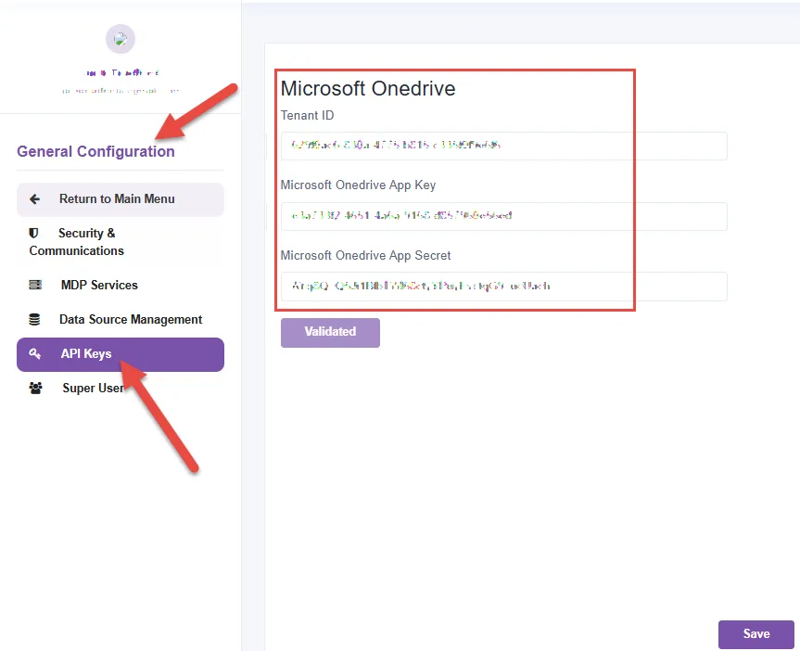Click into the Microsoft Onedrive App Key field
The image size is (800, 651).
pos(504,216)
